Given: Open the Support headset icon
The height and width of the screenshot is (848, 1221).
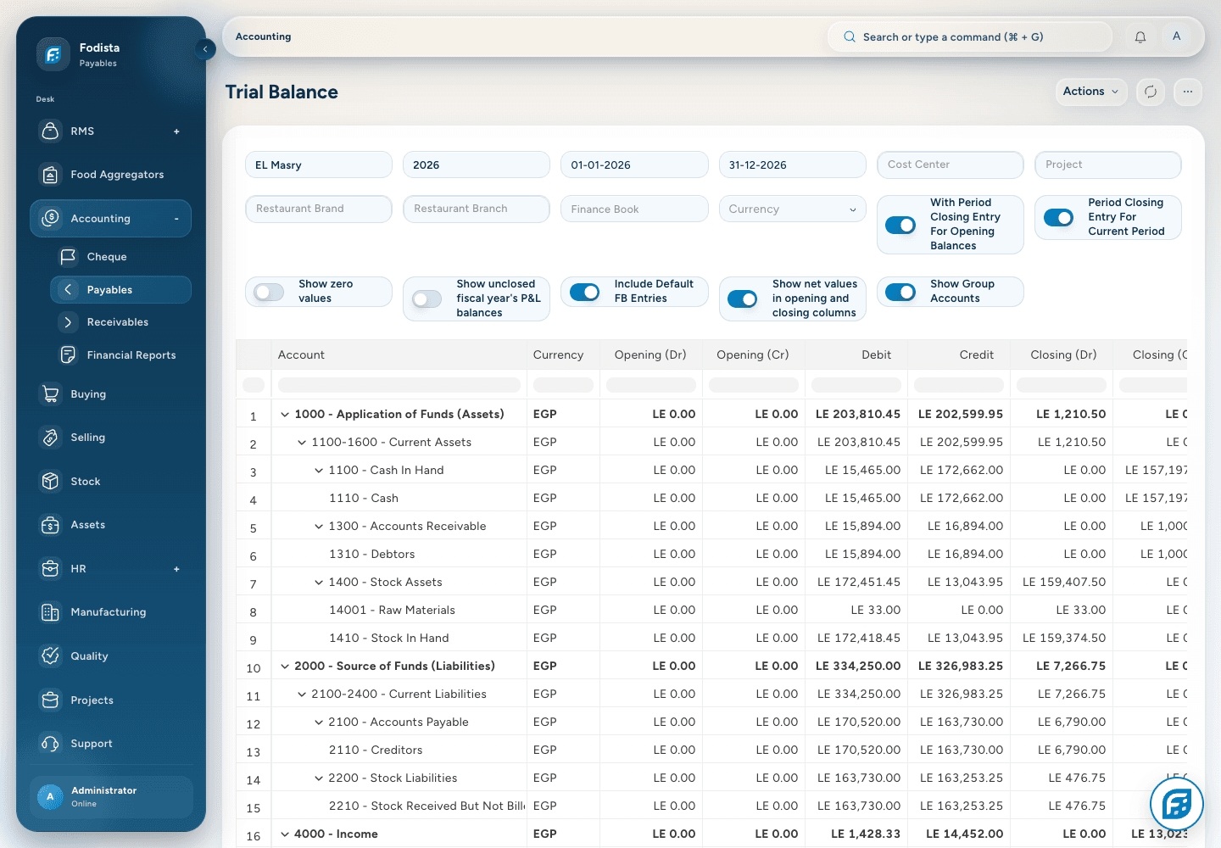Looking at the screenshot, I should coord(51,744).
